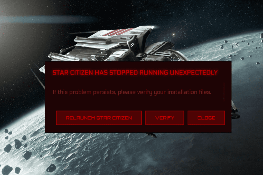Dismiss the crash dialog with Close

[x=206, y=118]
